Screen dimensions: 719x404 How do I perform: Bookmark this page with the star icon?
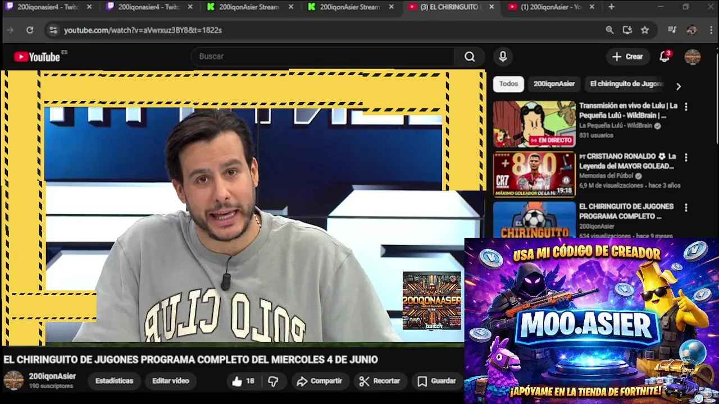coord(645,30)
